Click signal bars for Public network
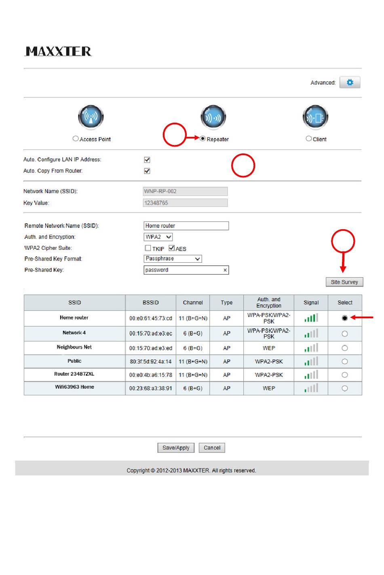The width and height of the screenshot is (384, 575). (x=311, y=361)
